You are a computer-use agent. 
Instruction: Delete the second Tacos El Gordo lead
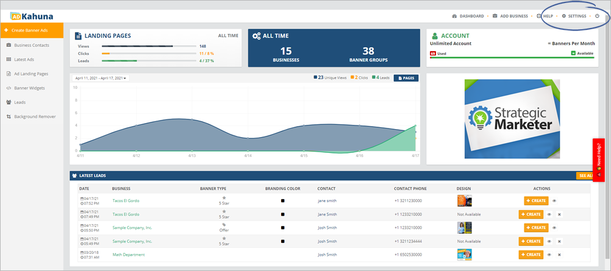tap(559, 214)
